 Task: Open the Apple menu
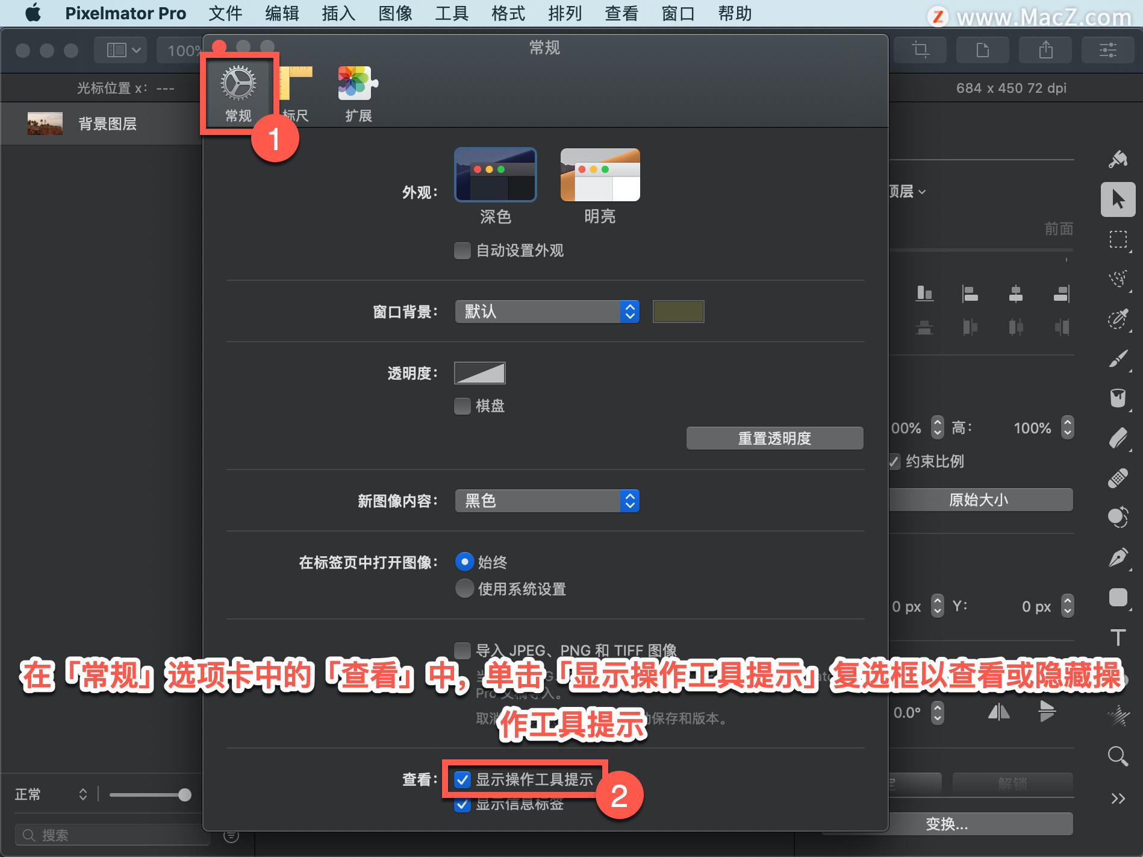pos(34,13)
